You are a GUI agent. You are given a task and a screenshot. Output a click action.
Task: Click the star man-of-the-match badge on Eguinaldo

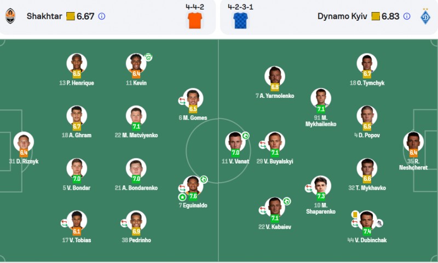[x=182, y=197]
